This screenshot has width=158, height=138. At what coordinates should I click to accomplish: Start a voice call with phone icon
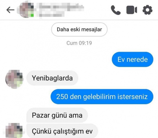pyautogui.click(x=116, y=10)
